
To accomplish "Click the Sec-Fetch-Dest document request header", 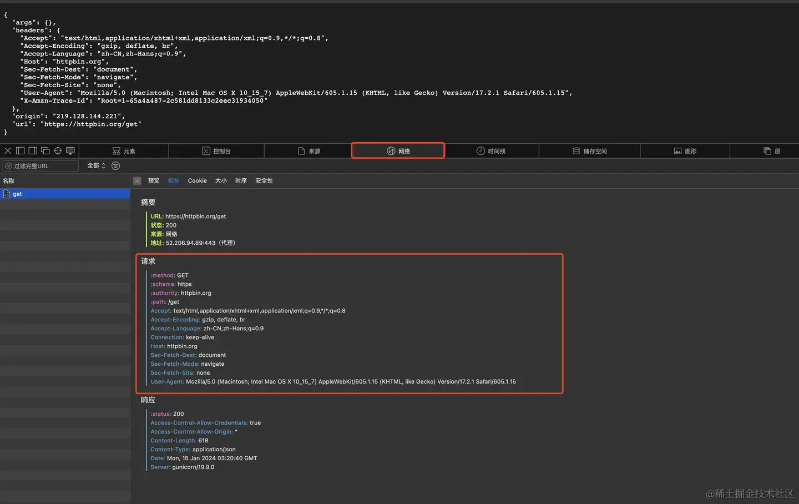I will (x=188, y=355).
